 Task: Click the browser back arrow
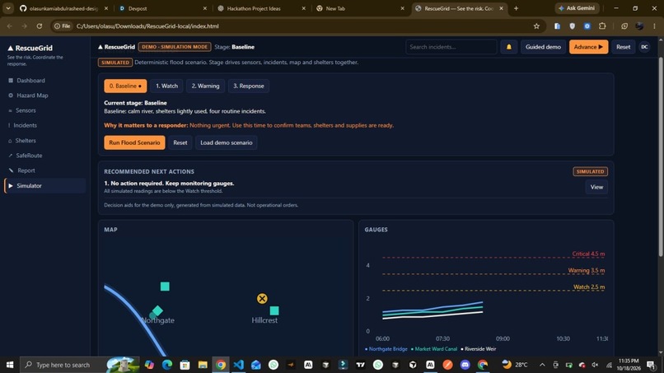point(9,26)
